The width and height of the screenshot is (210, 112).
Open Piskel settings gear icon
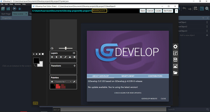(175, 46)
